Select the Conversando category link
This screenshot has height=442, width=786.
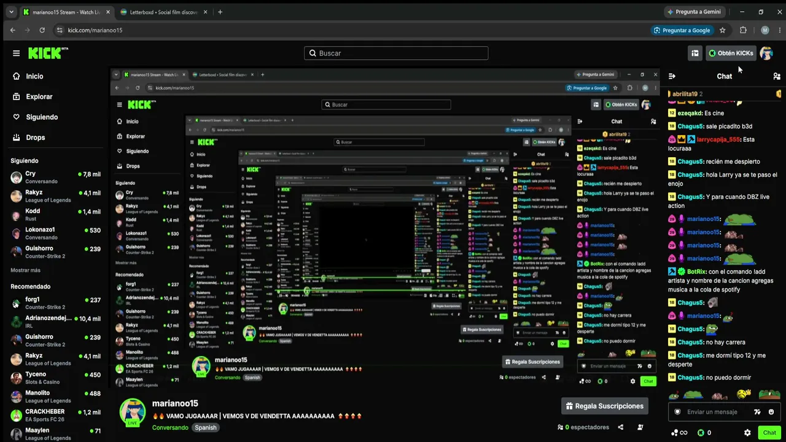pos(170,427)
